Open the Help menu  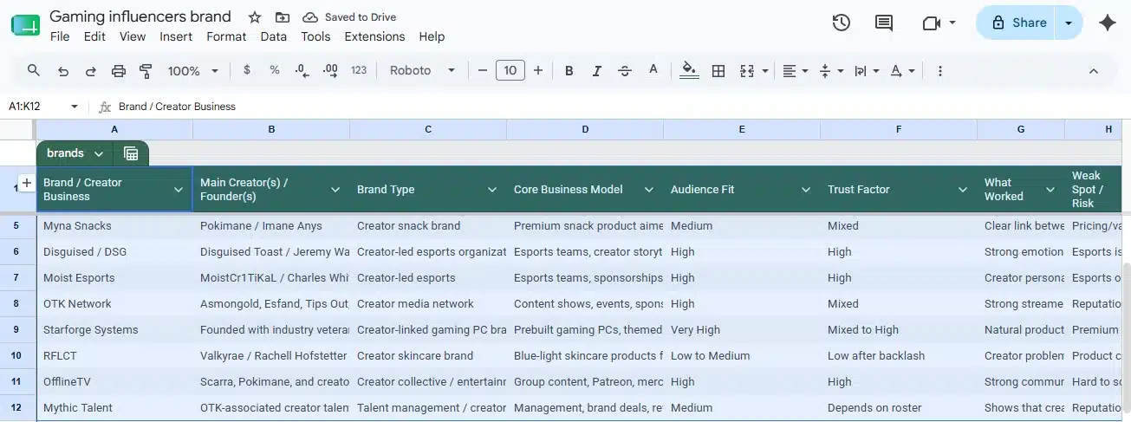(432, 36)
